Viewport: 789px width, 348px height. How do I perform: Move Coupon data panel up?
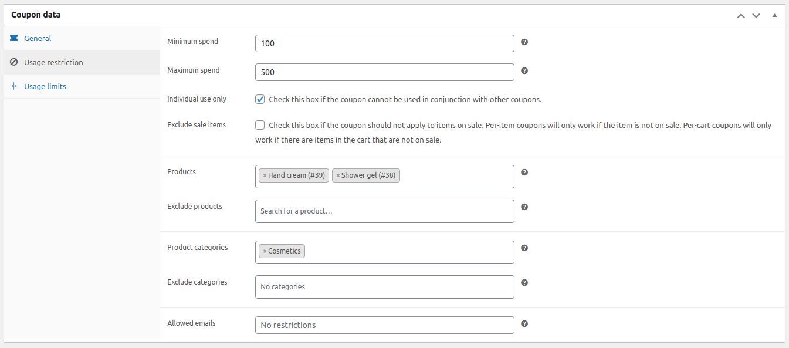(x=741, y=15)
